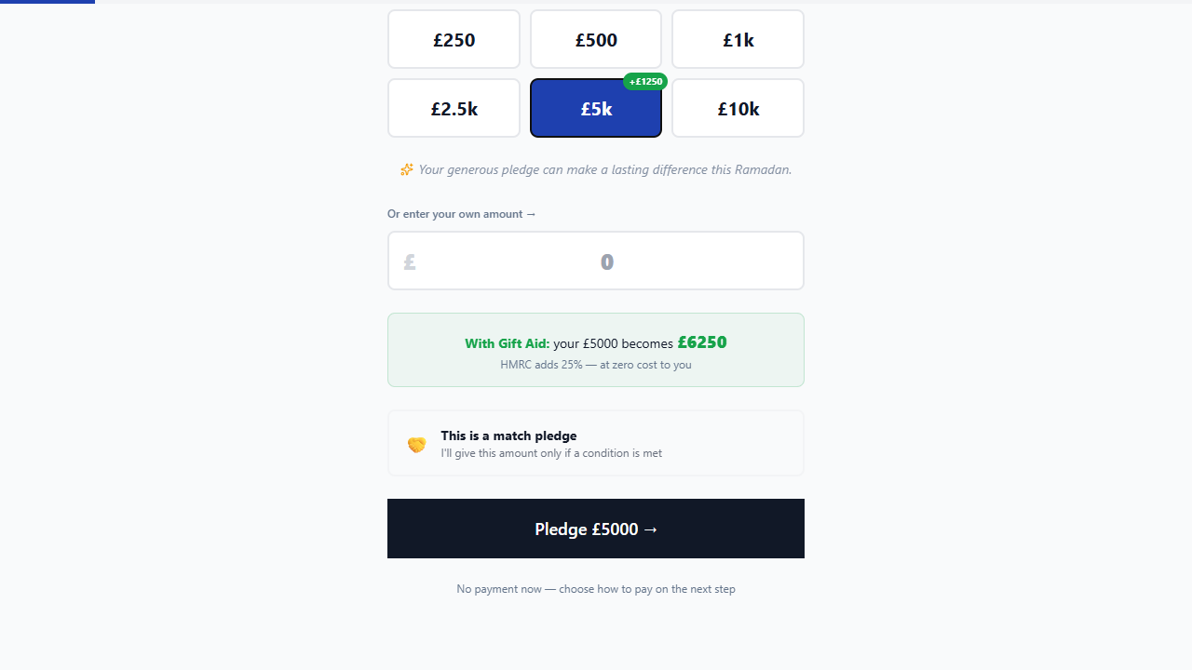
Task: Click the sparkle icon beside the Ramadan message
Action: pos(407,169)
